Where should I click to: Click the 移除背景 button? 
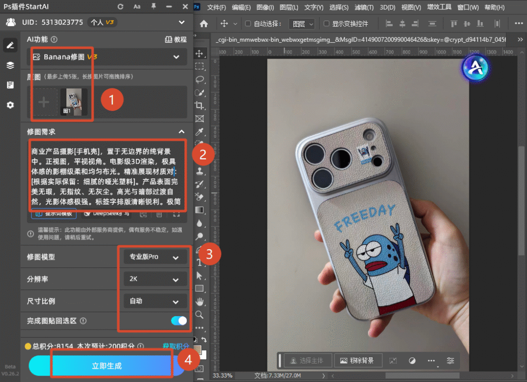point(357,360)
